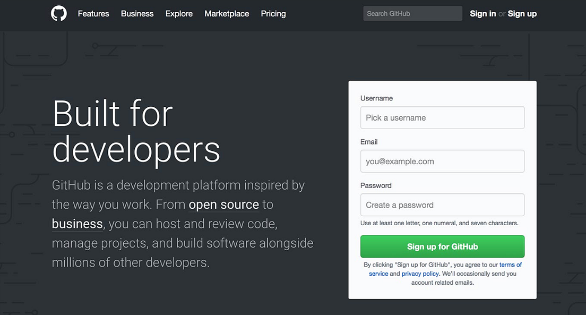Visit the Marketplace
The width and height of the screenshot is (586, 315).
point(226,13)
